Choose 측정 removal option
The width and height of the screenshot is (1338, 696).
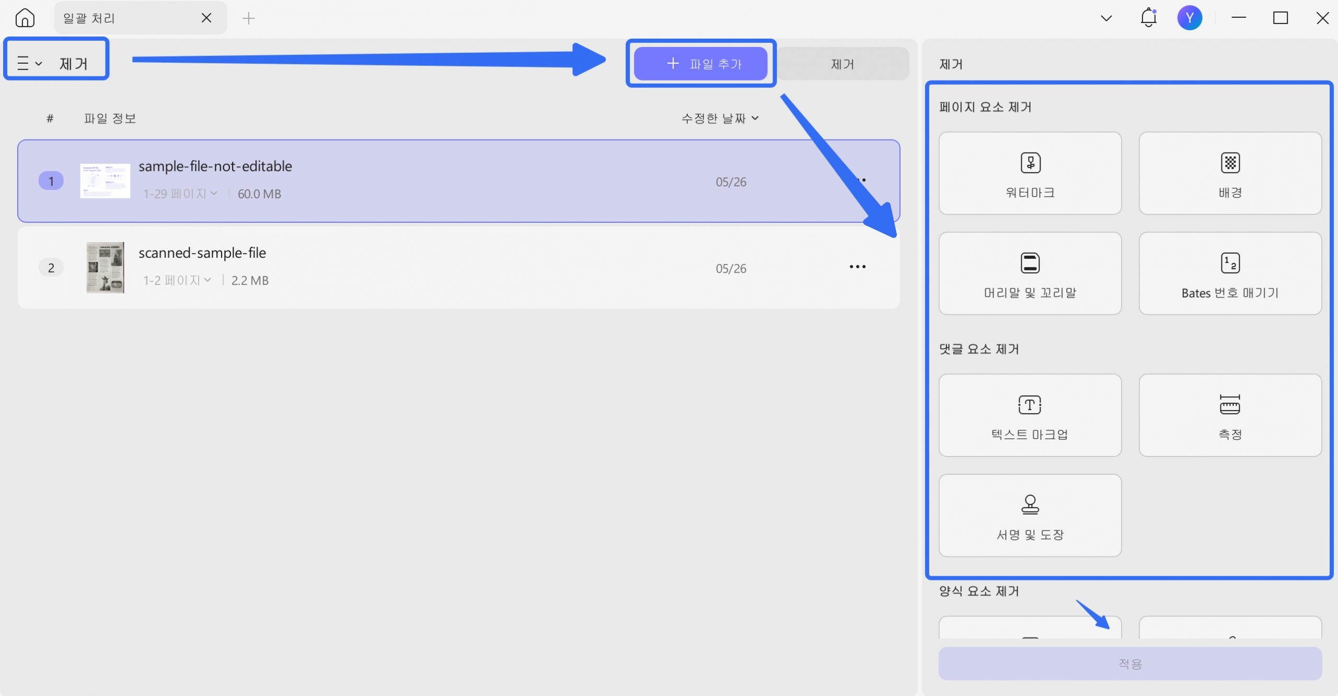coord(1230,415)
